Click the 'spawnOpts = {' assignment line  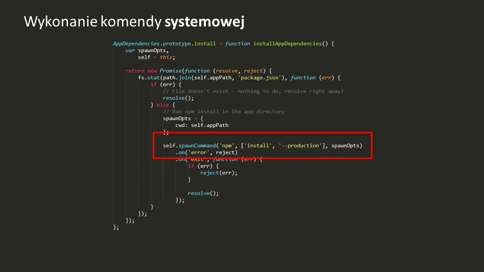(x=183, y=118)
